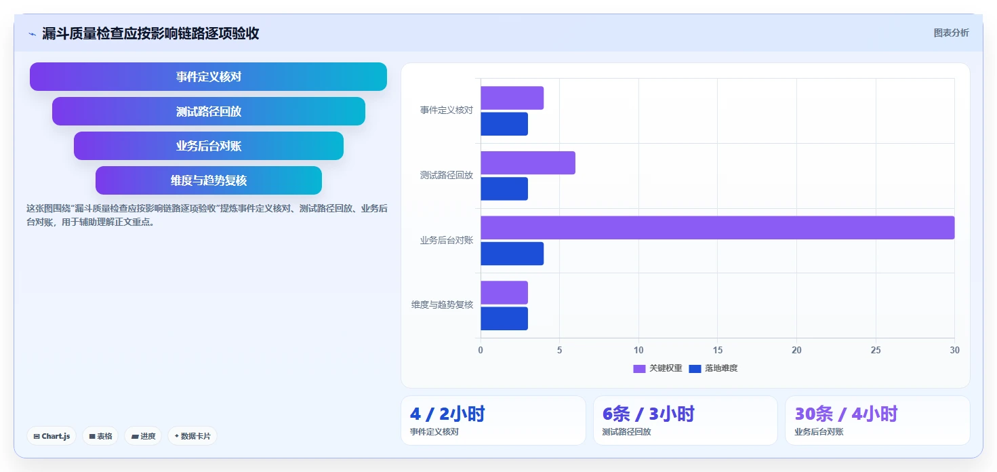Screen dimensions: 997x472
Task: Click the description paragraph starting 这张图围绕
Action: [207, 215]
